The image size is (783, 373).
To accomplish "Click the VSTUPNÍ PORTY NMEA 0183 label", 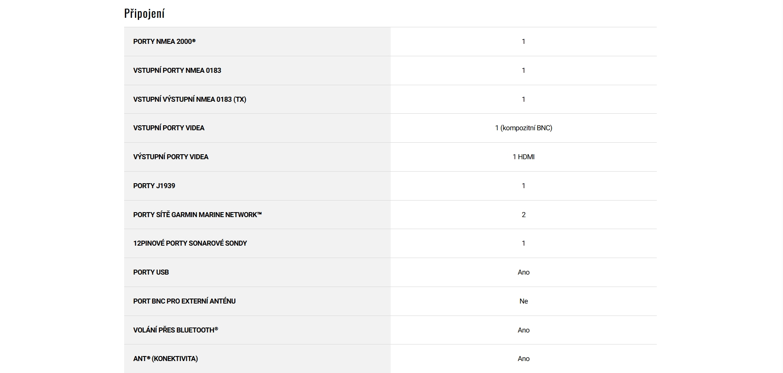I will (x=177, y=70).
